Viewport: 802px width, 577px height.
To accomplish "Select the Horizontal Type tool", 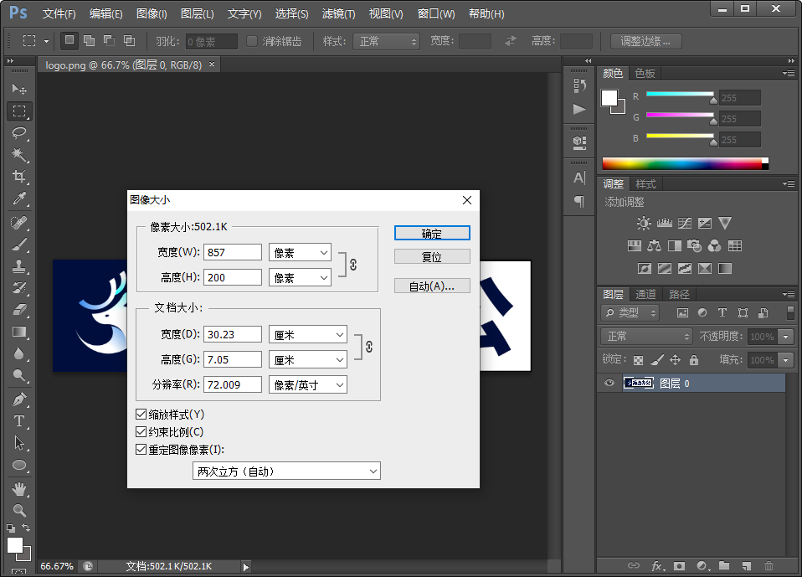I will pos(19,421).
